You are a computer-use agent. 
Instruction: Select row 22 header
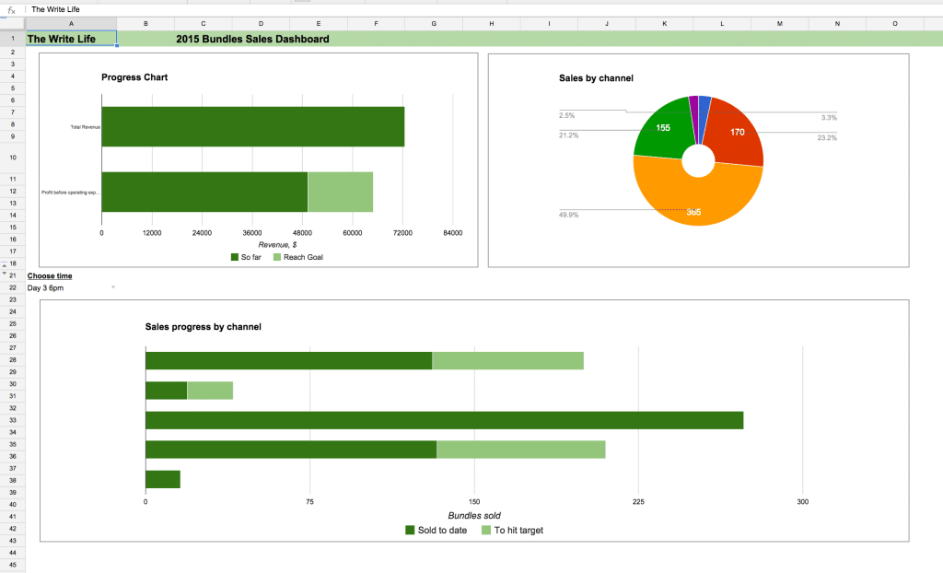pos(11,286)
